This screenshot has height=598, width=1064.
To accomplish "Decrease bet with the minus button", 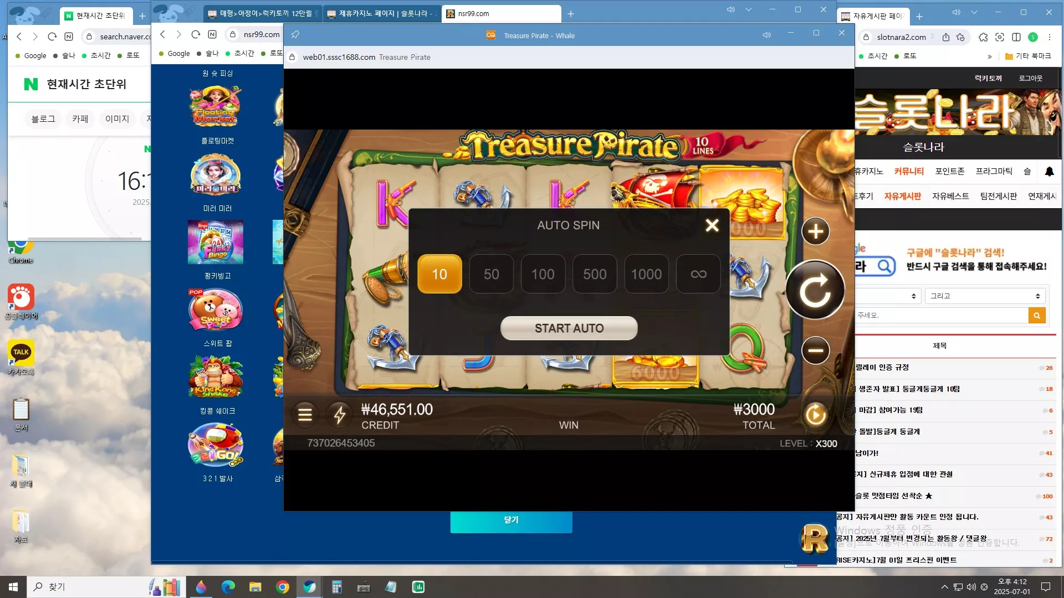I will pos(816,350).
